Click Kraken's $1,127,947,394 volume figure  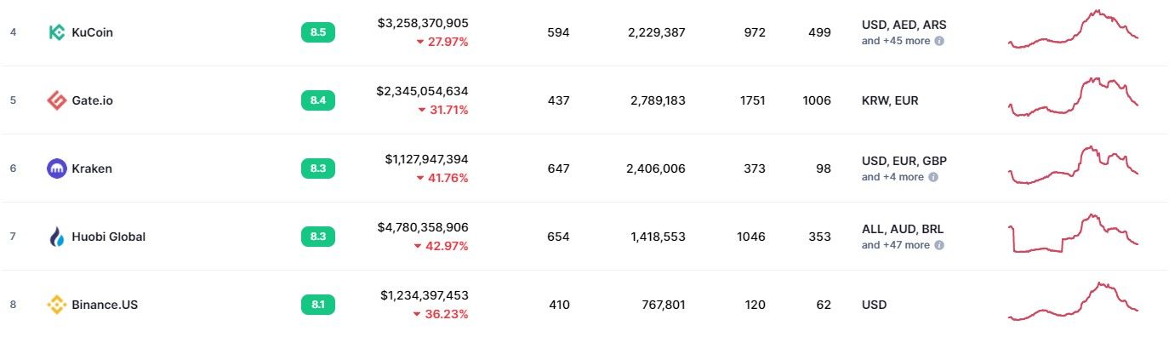[426, 159]
